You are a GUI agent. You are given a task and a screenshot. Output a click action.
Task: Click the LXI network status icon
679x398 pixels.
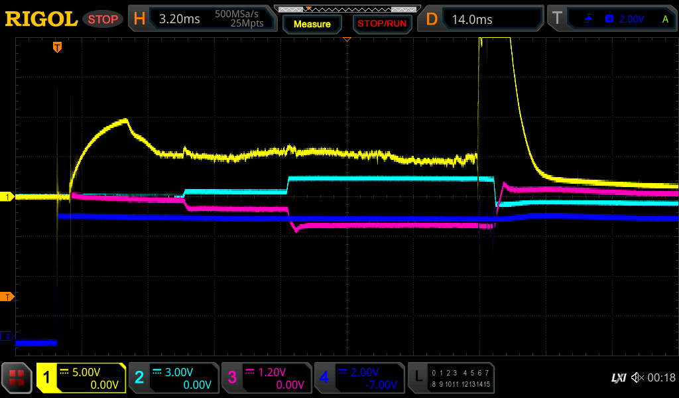click(618, 378)
